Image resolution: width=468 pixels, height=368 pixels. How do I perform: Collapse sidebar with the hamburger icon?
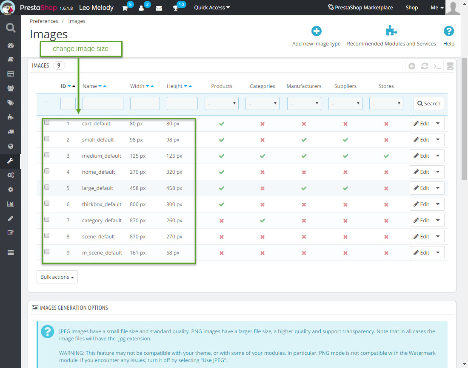(11, 253)
